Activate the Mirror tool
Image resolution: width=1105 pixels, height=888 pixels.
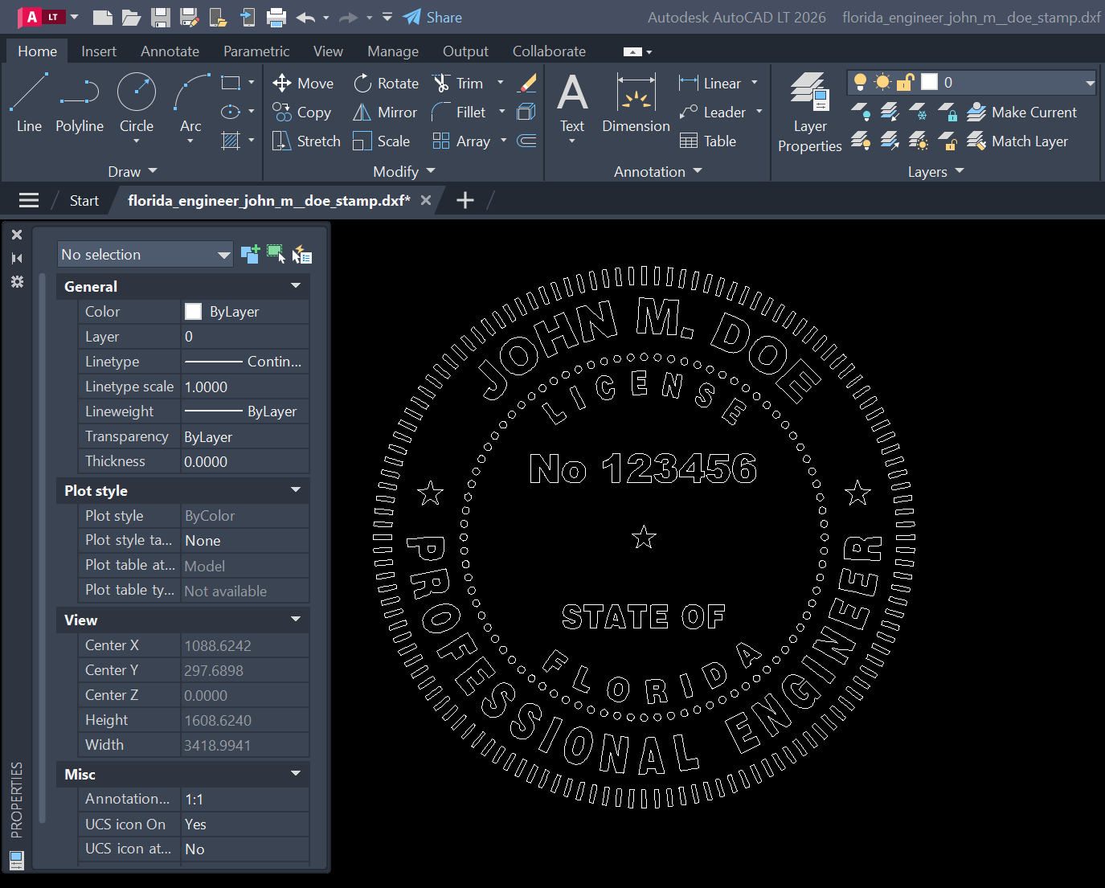coord(385,112)
